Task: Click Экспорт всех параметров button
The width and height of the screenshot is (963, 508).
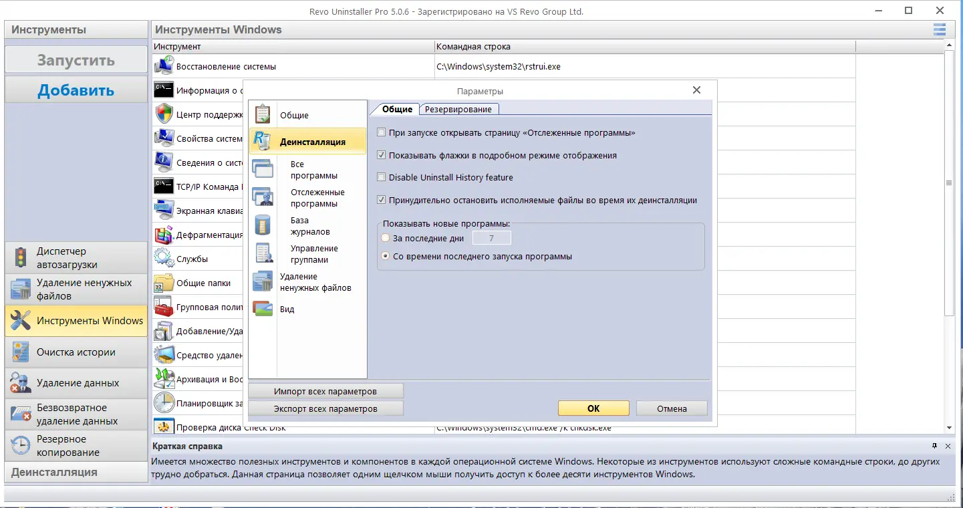Action: click(x=325, y=408)
